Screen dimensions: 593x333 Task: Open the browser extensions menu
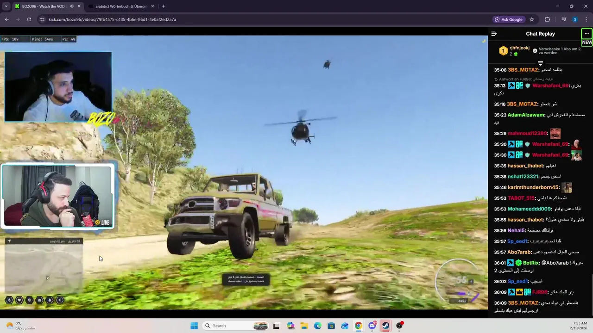pos(547,19)
